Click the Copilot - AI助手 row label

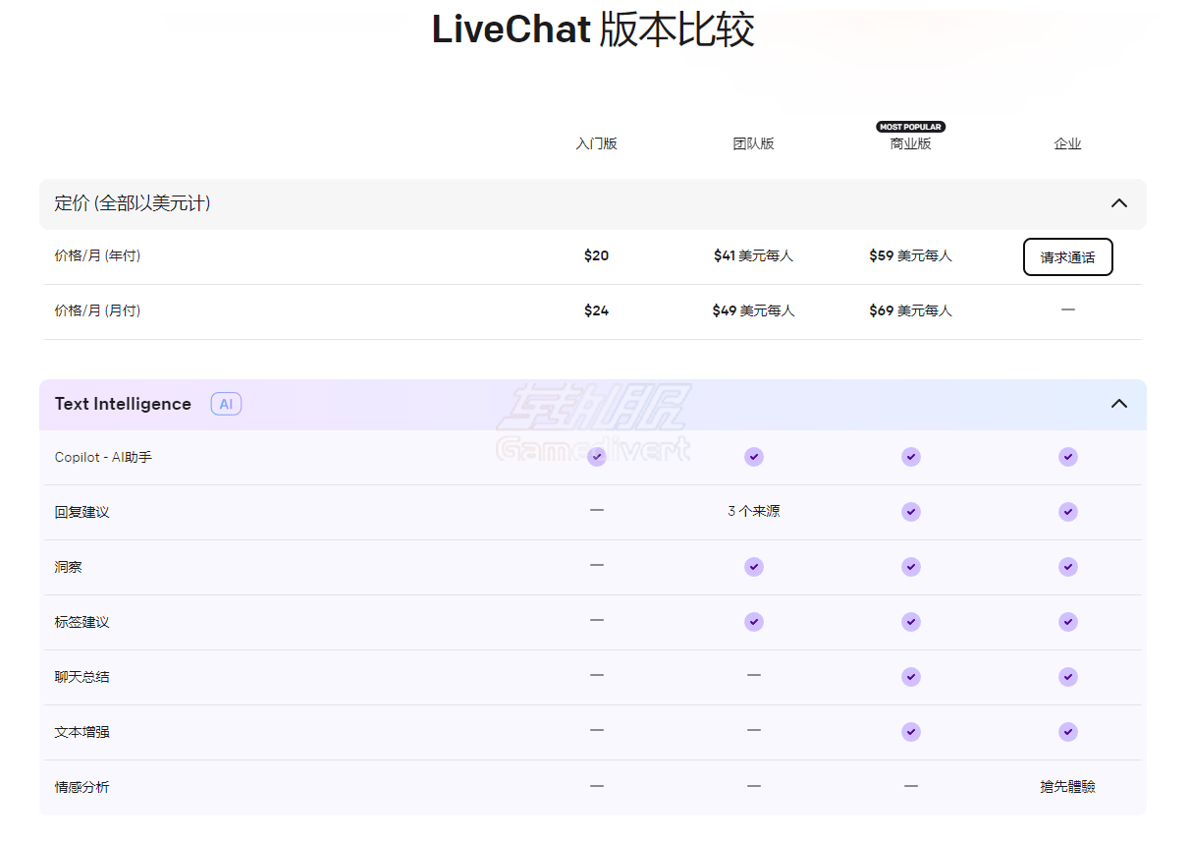click(x=103, y=458)
